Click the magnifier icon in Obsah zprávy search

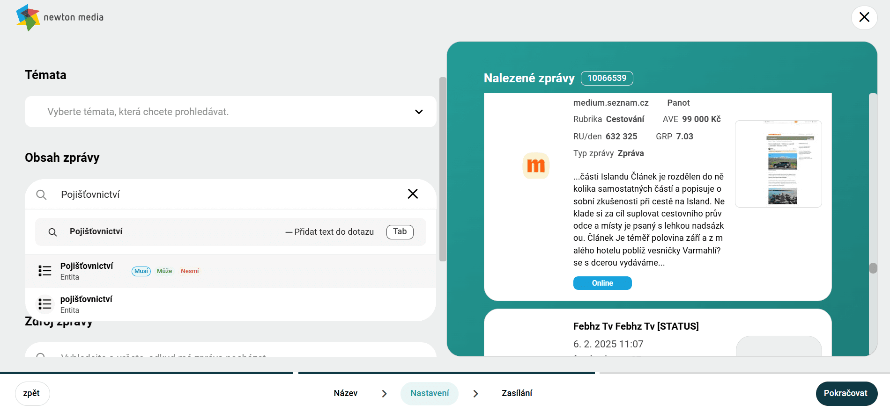pyautogui.click(x=41, y=195)
